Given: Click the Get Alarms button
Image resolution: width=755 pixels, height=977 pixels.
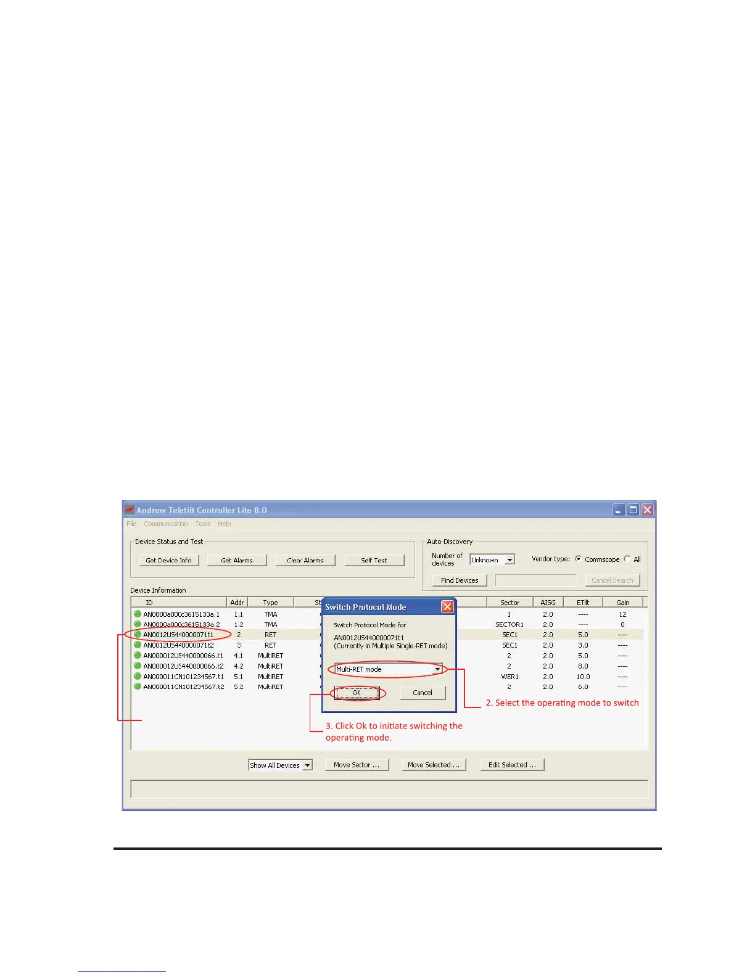Looking at the screenshot, I should [237, 560].
